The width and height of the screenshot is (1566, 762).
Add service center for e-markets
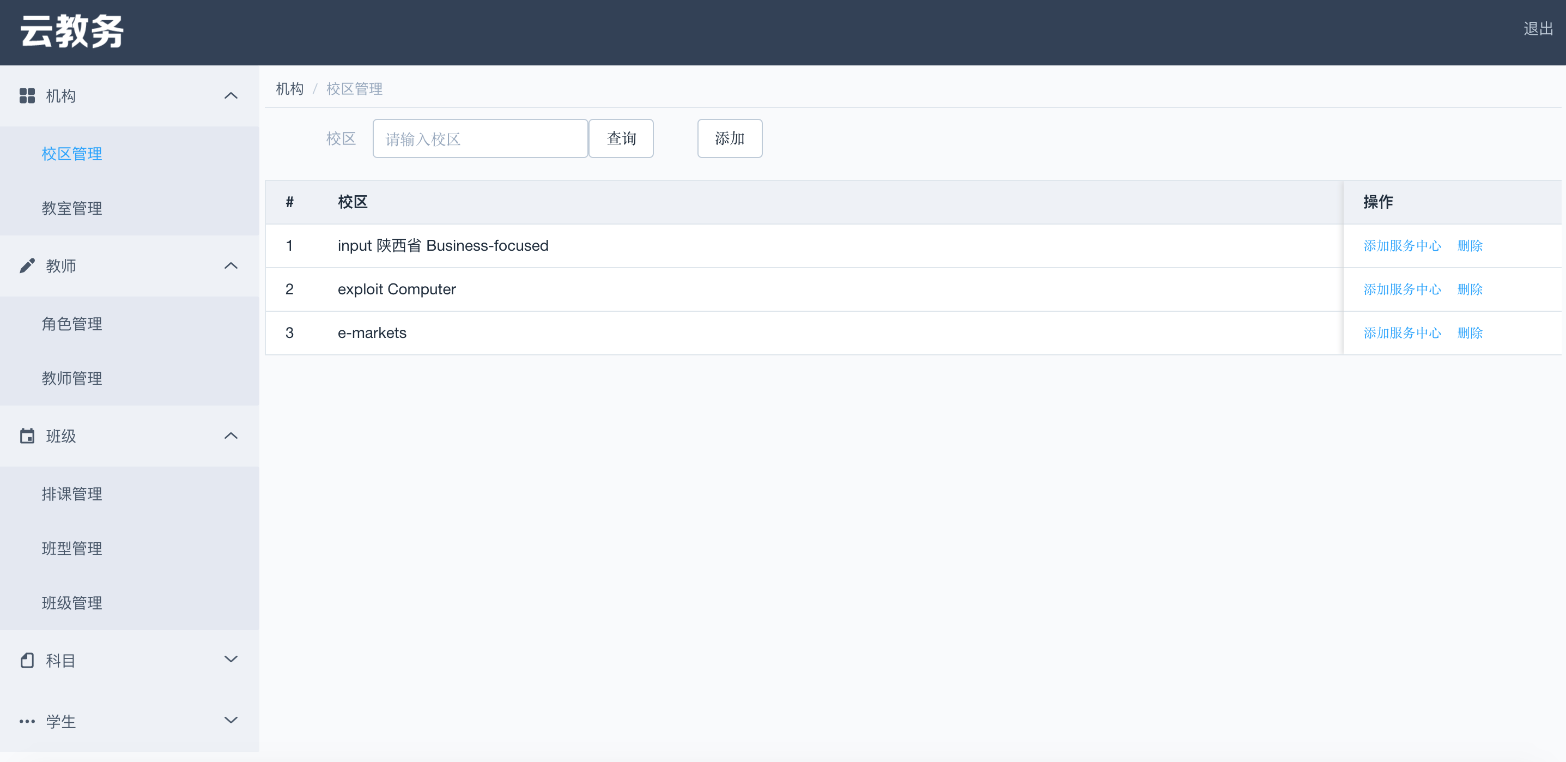click(x=1401, y=333)
